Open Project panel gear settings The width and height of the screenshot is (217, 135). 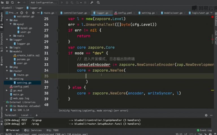tap(33, 13)
